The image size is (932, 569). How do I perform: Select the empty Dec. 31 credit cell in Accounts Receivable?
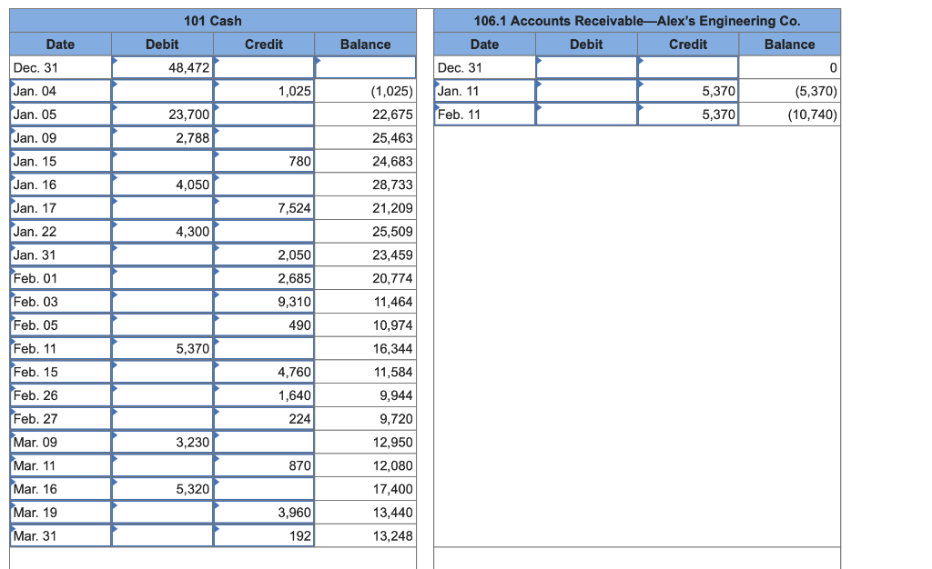click(688, 67)
